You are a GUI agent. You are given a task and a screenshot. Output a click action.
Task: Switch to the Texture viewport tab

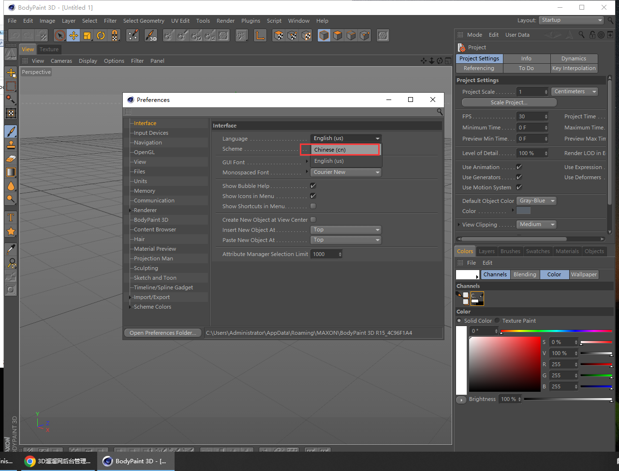pyautogui.click(x=49, y=49)
